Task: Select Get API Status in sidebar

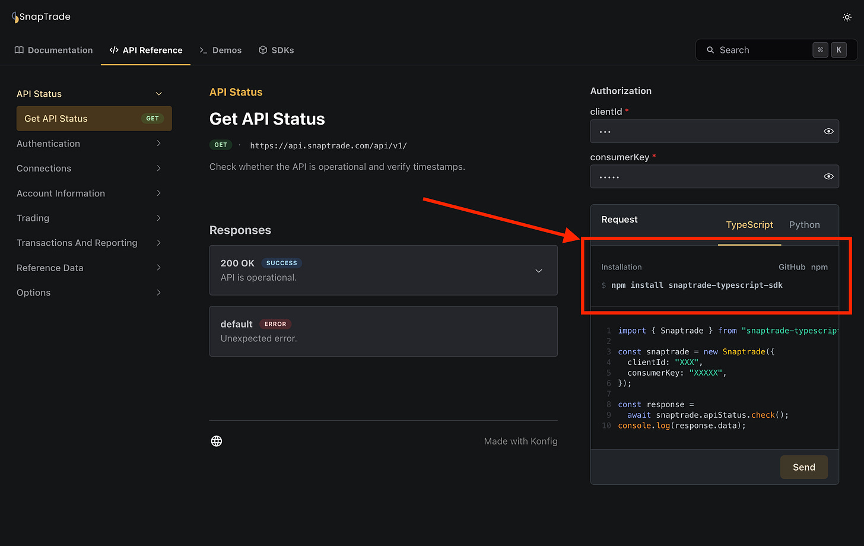Action: [94, 119]
